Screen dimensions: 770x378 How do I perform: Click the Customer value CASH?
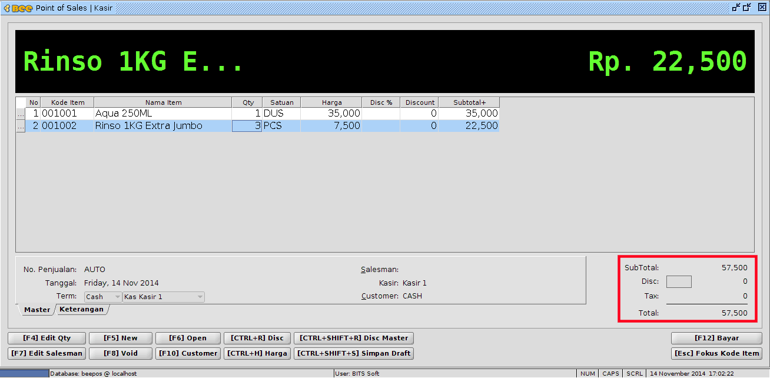[x=412, y=296]
